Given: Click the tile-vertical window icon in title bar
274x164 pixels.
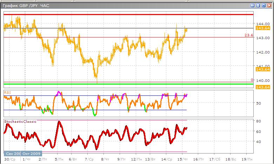Looking at the screenshot, I should [x=253, y=6].
